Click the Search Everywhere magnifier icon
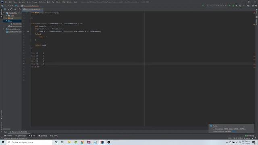Screen dimensions: 258x145 click(x=256, y=6)
